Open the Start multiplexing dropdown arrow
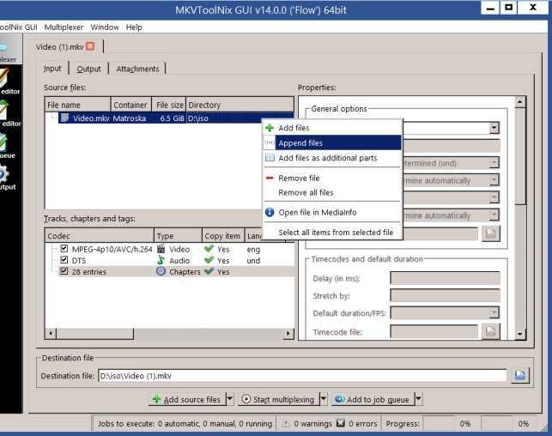This screenshot has width=552, height=436. click(x=324, y=399)
